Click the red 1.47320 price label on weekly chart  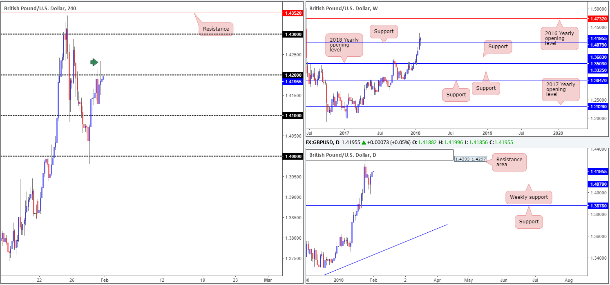pos(598,19)
